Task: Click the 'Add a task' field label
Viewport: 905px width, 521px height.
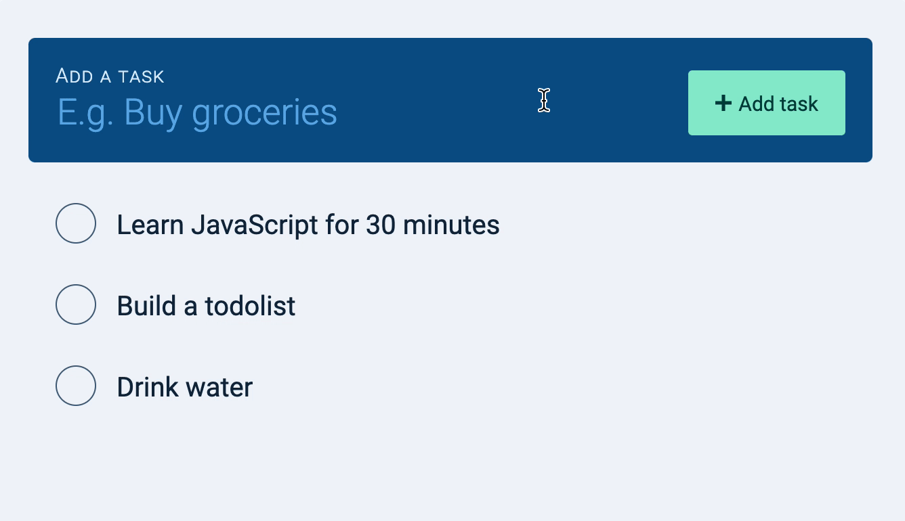Action: point(110,76)
